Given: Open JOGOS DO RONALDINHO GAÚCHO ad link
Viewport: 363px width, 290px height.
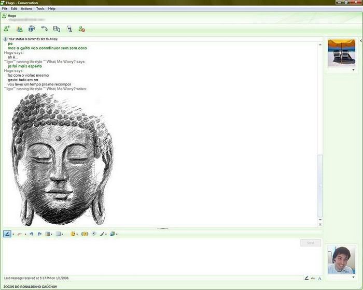Looking at the screenshot, I should 30,287.
